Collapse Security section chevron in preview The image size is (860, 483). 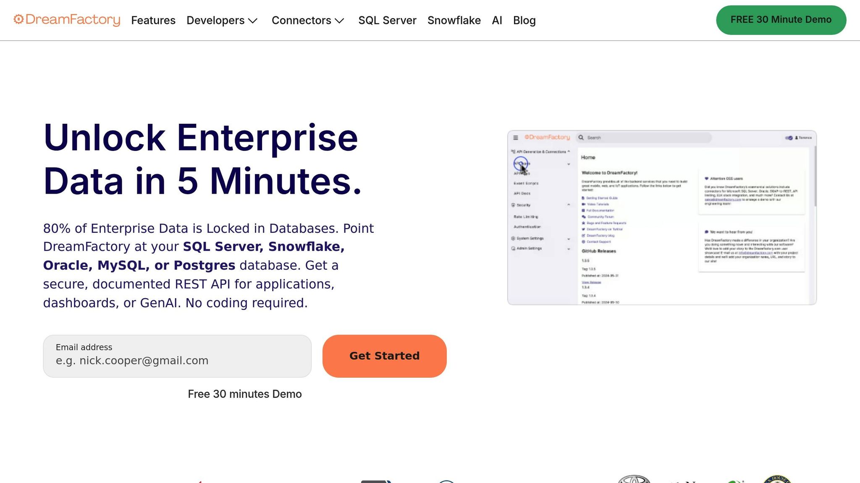click(x=569, y=205)
